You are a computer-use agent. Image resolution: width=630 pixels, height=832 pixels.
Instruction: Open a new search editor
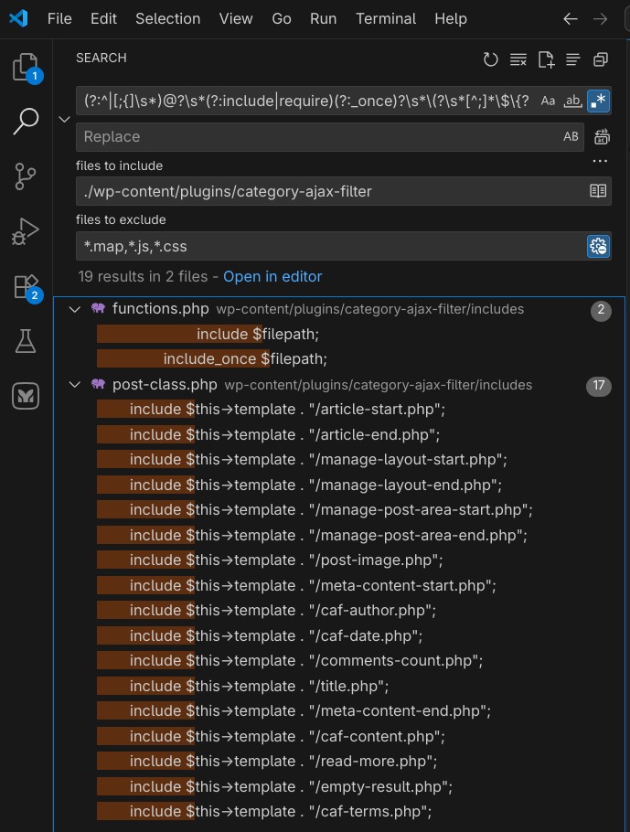546,59
